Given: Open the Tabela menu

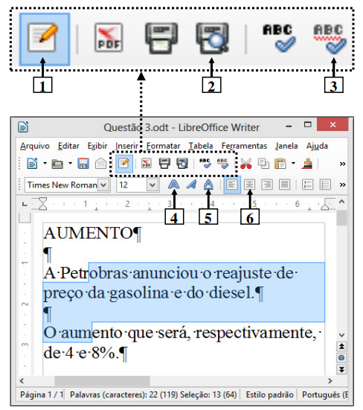Looking at the screenshot, I should coord(201,146).
